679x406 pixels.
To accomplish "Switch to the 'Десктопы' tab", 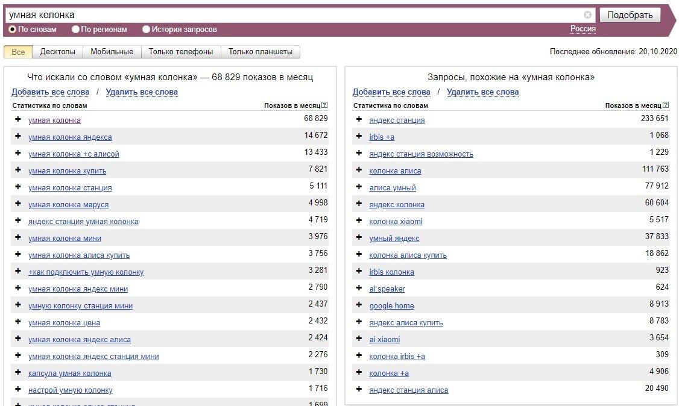I will (58, 52).
